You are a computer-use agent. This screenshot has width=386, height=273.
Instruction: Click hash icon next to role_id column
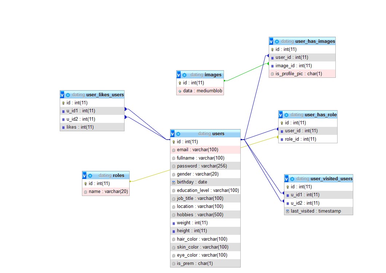[x=281, y=140]
